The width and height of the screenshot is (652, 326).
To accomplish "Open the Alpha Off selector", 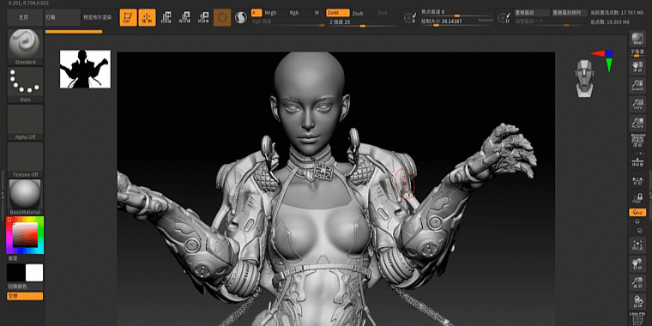I will tap(25, 122).
